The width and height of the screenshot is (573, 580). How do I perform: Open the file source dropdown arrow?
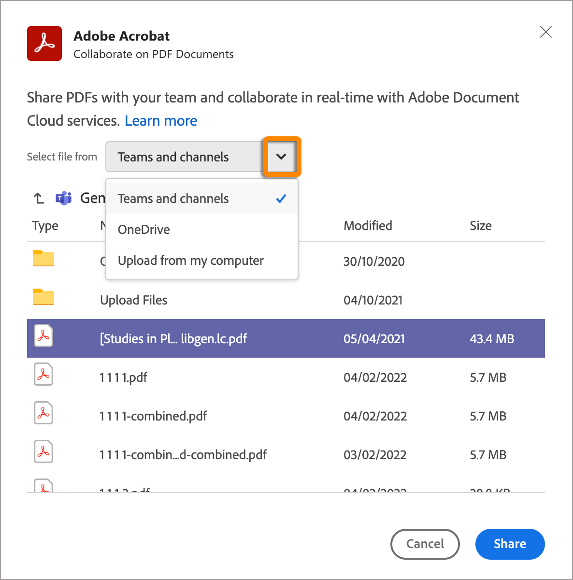(282, 157)
